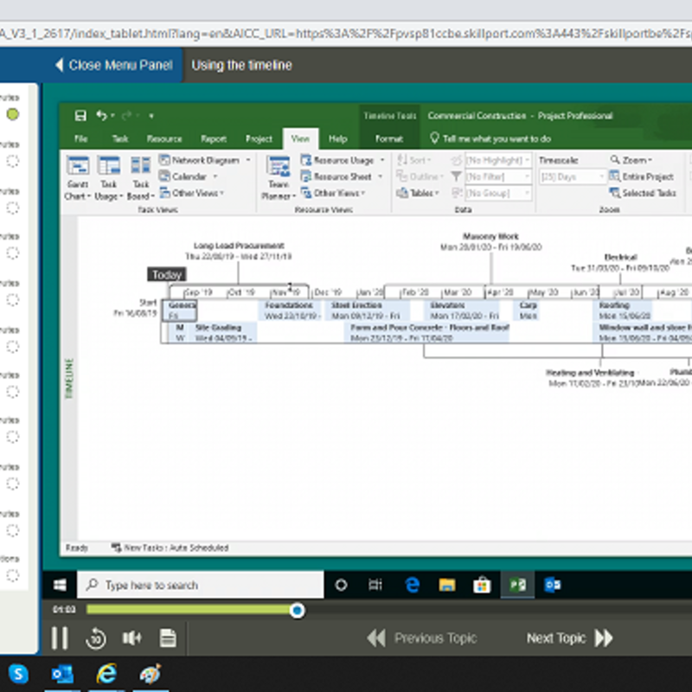Click the Entire Project zoom button
Image resolution: width=692 pixels, height=692 pixels.
(642, 176)
